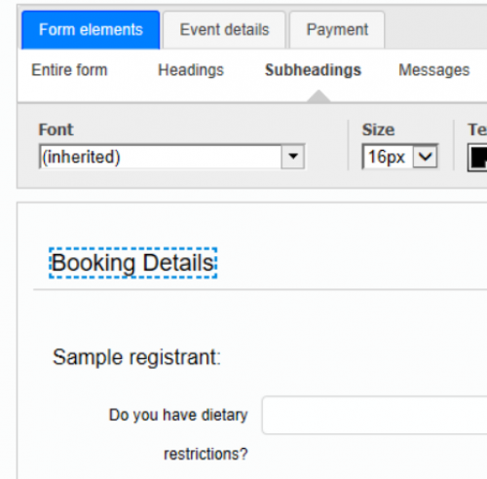Open the Size dropdown chevron
The width and height of the screenshot is (487, 479).
[425, 157]
